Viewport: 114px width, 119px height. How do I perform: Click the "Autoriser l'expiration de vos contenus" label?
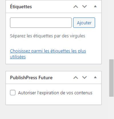click(55, 93)
